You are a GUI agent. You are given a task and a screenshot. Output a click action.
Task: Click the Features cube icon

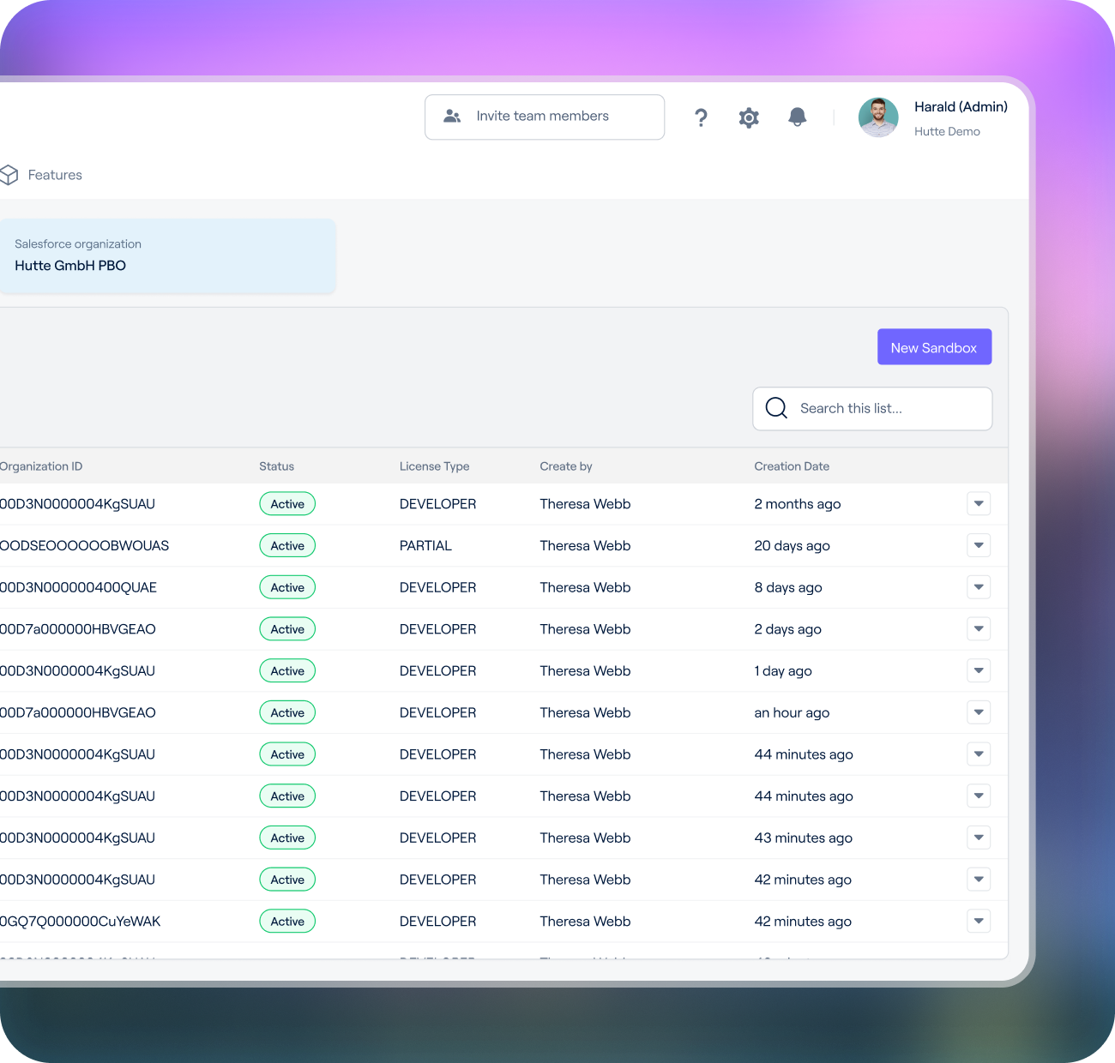coord(9,175)
